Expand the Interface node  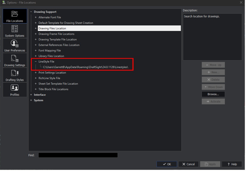tap(31, 95)
